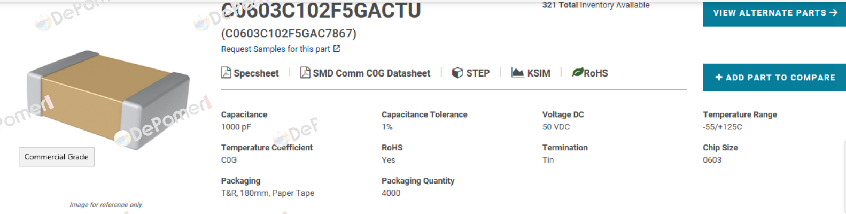This screenshot has height=214, width=846.
Task: Open the RoHS text link
Action: click(596, 73)
